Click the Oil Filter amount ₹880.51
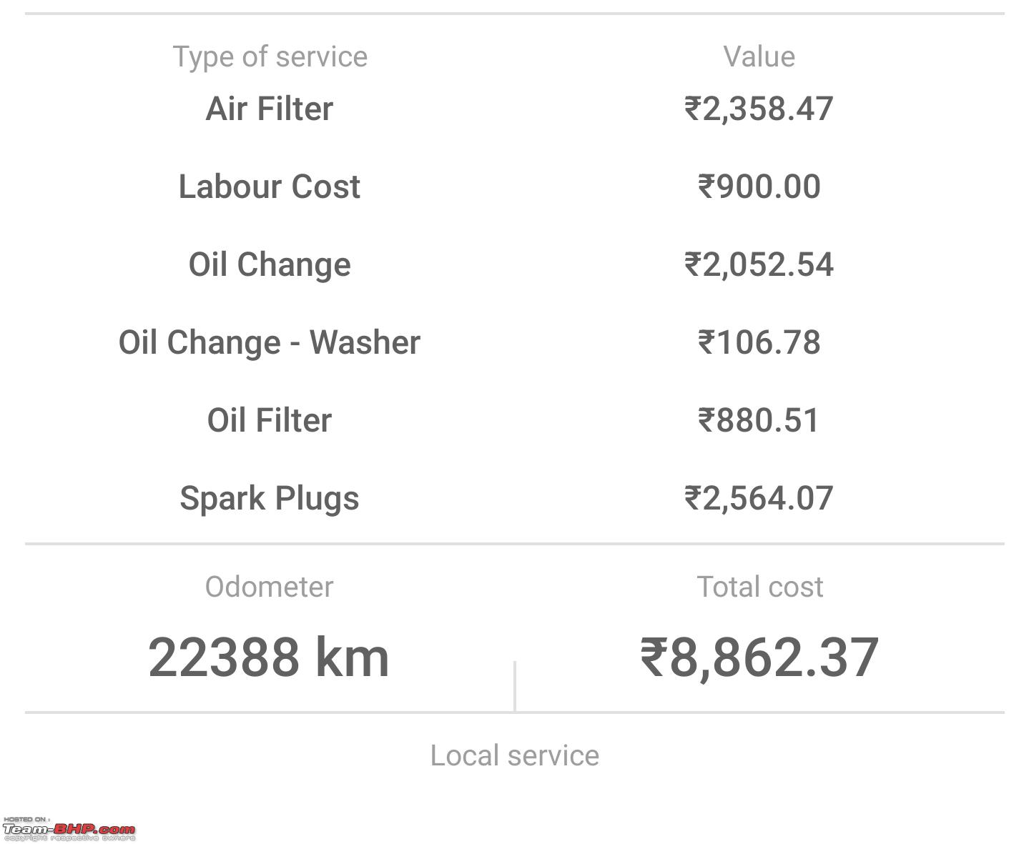Screen dimensions: 1029x844 pos(759,420)
